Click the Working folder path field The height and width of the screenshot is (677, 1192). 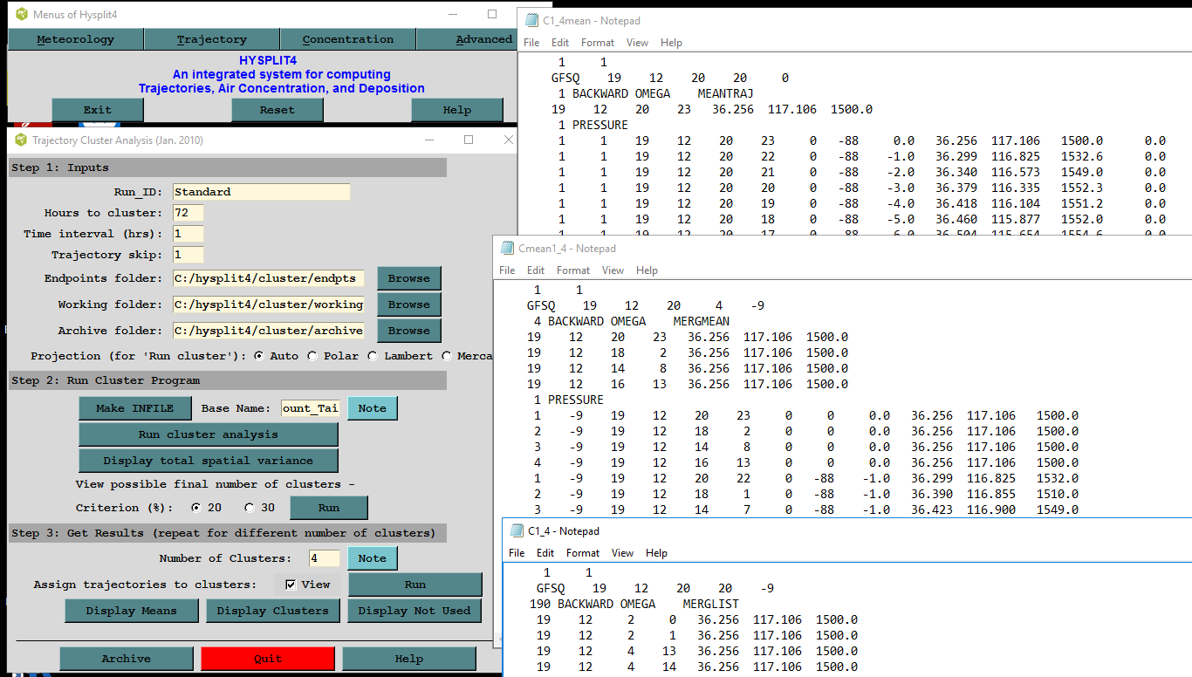[x=268, y=304]
